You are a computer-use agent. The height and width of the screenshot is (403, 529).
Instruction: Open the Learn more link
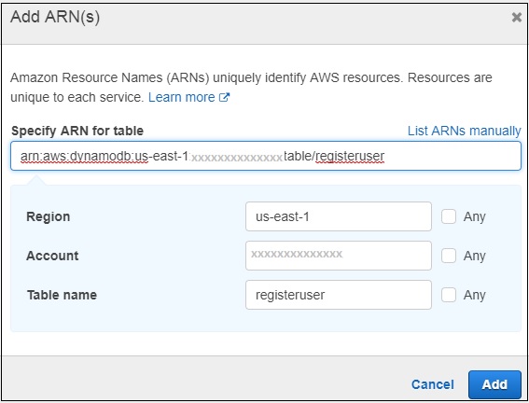point(182,97)
